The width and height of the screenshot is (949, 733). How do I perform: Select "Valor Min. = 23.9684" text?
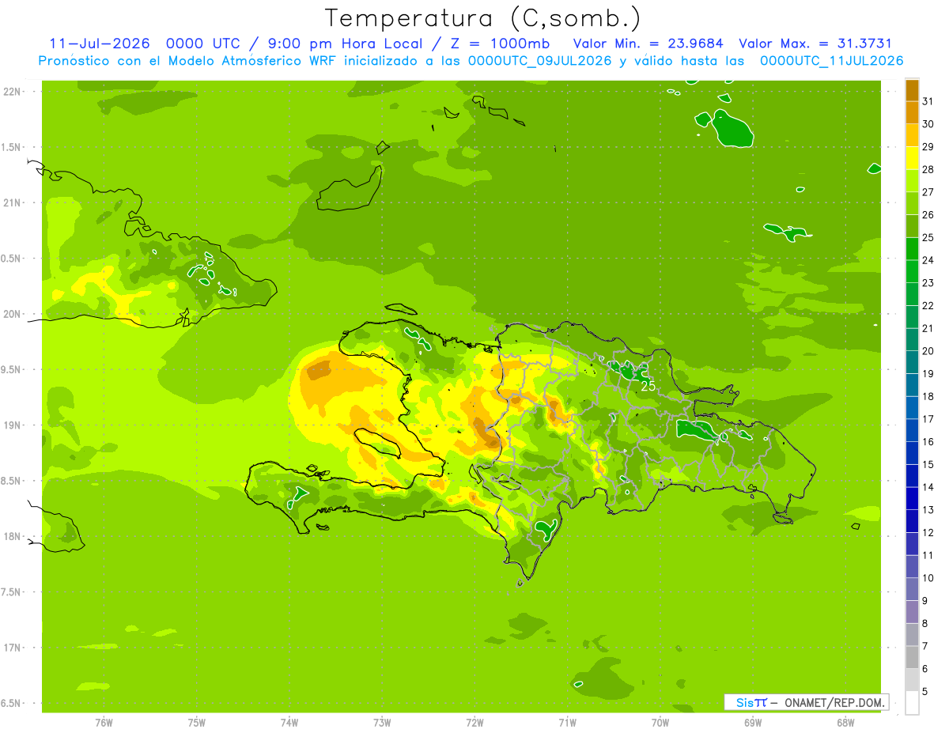648,43
